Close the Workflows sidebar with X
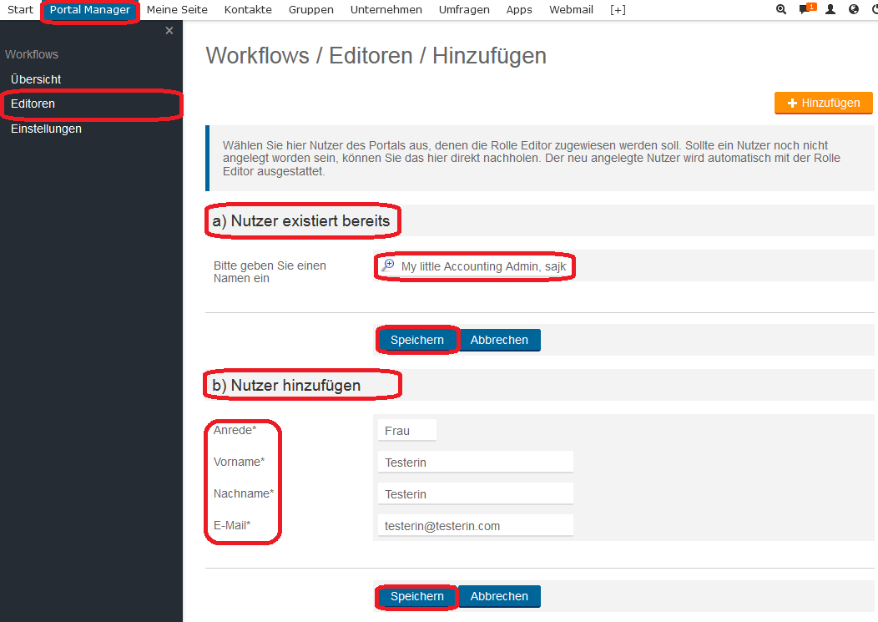Screen dimensions: 878x622 (169, 30)
